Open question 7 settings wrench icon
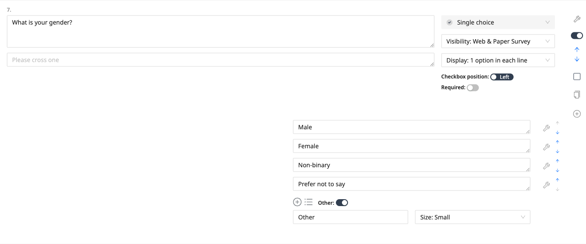 click(x=577, y=19)
